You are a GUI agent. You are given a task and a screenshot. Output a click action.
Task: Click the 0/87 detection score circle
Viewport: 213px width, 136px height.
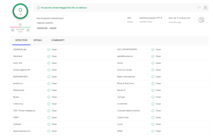pos(20,12)
